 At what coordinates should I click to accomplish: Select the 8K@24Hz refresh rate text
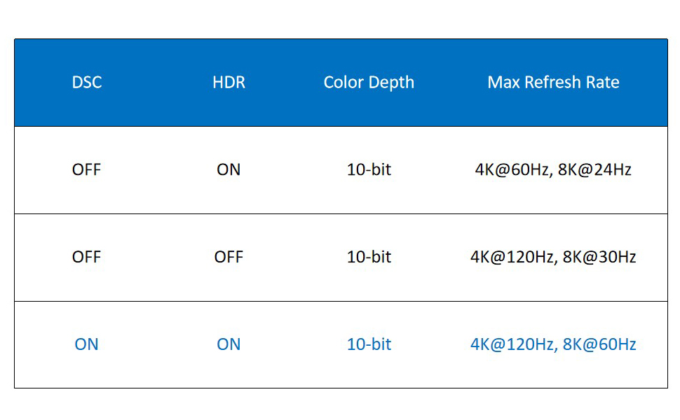595,170
